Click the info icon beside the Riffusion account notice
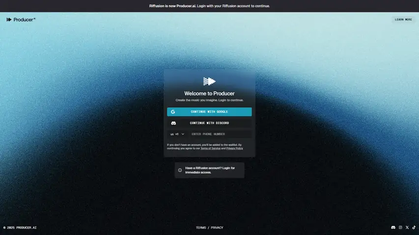Image resolution: width=419 pixels, height=235 pixels. tap(180, 170)
